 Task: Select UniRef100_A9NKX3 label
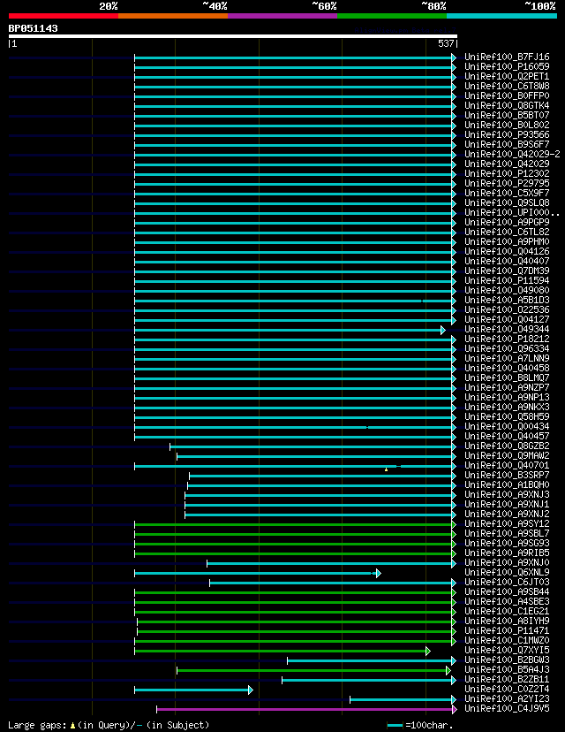tap(507, 407)
